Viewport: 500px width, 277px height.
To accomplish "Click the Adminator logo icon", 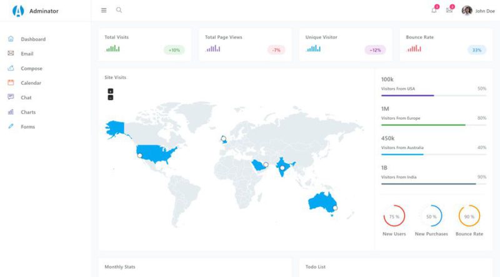I will 17,11.
